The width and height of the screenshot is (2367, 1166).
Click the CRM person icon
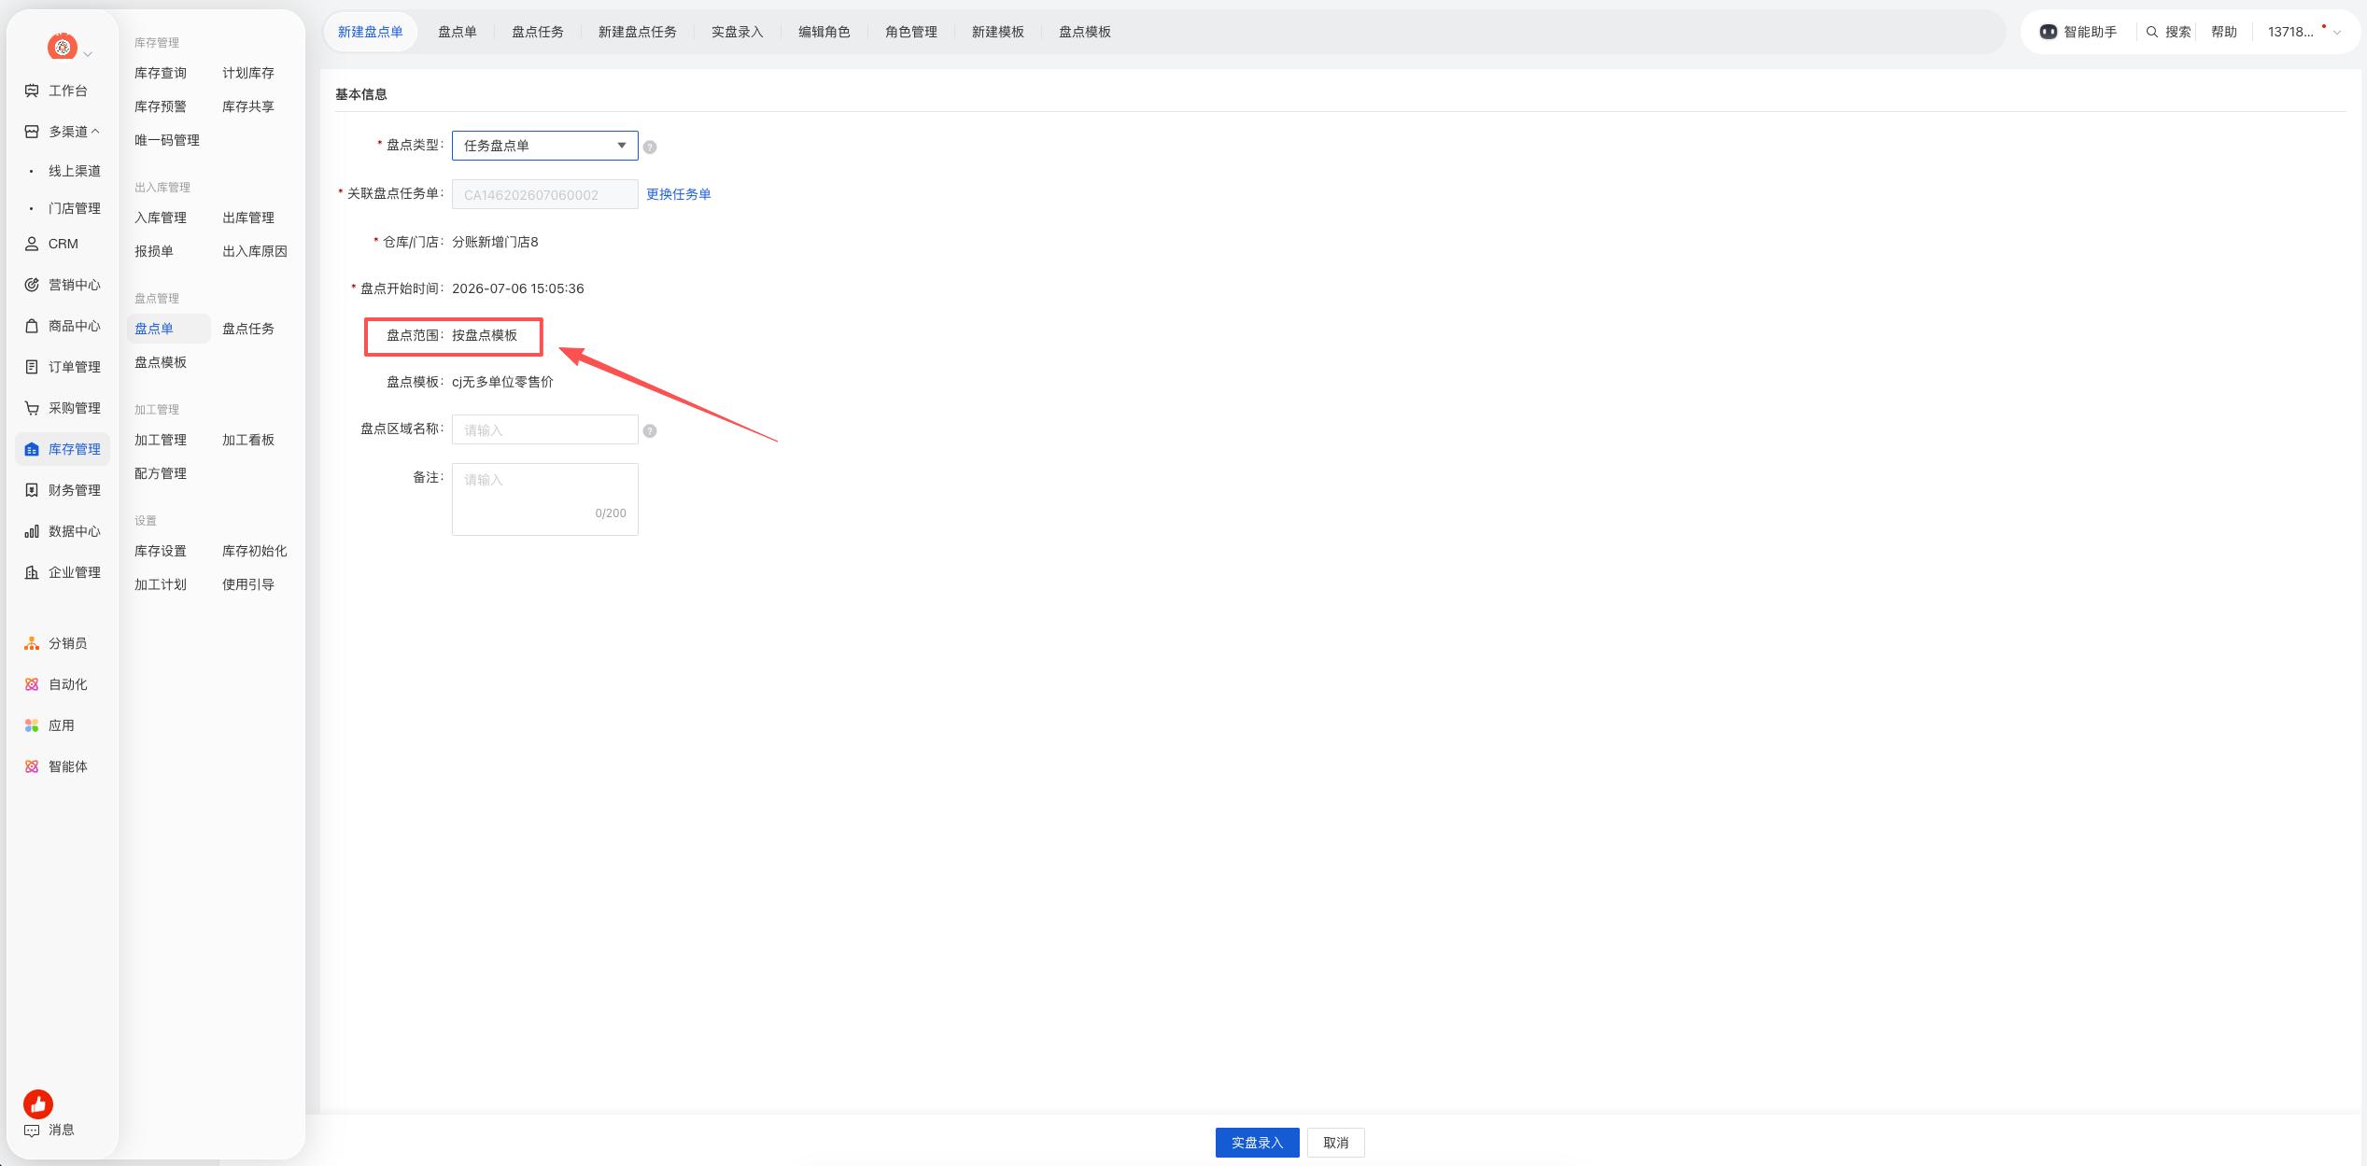point(32,244)
